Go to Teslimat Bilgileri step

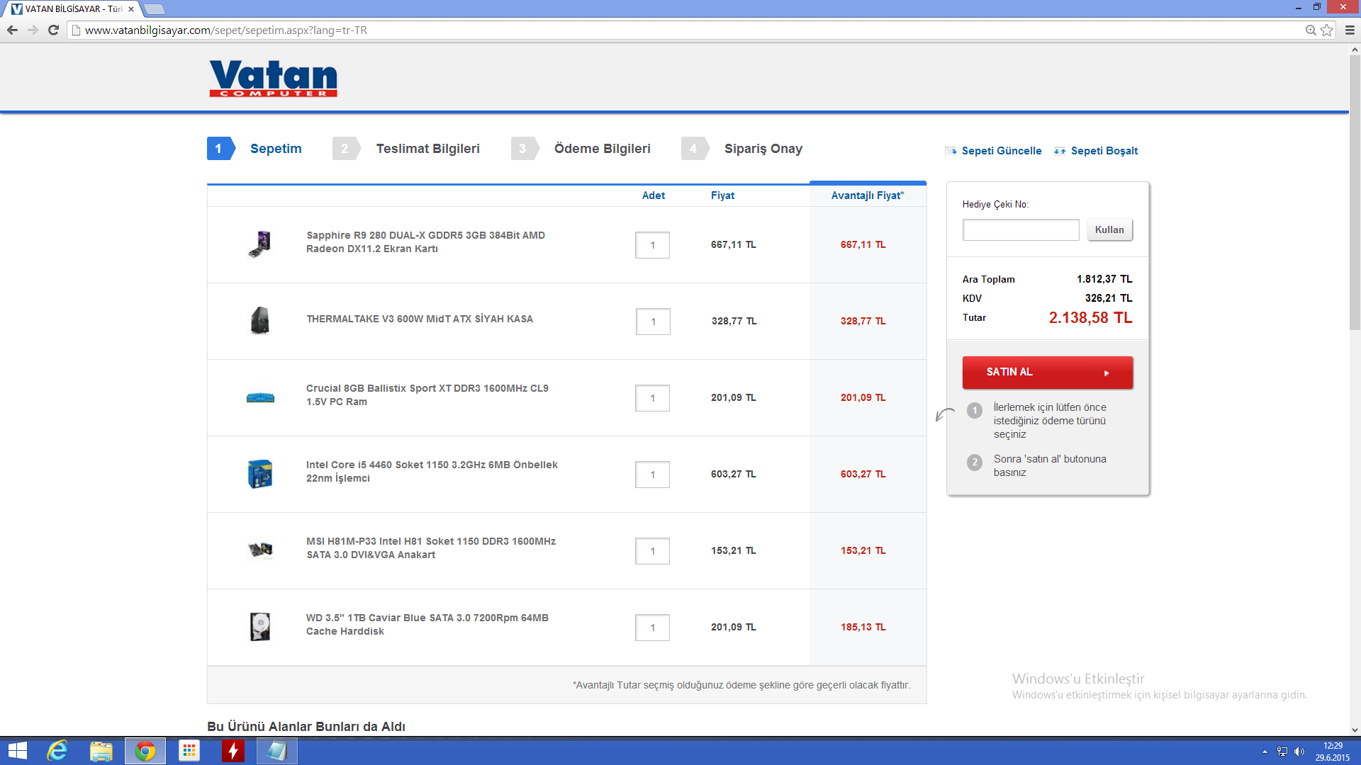(427, 149)
